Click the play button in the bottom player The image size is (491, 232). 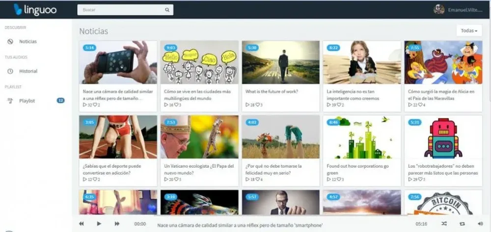coord(99,224)
